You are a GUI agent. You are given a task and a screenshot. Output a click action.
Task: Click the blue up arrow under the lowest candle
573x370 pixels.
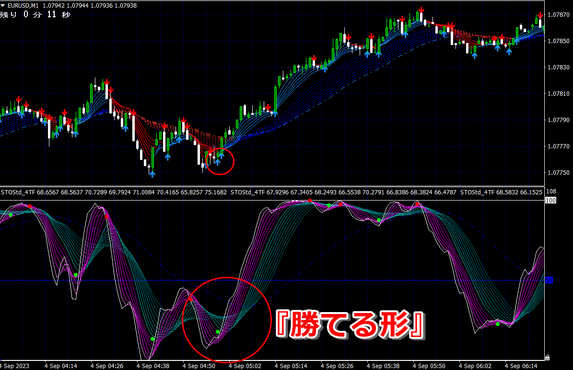152,174
